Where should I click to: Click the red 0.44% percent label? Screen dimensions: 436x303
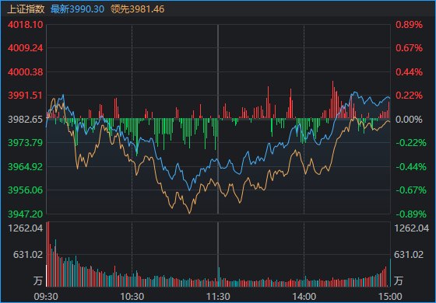(409, 72)
